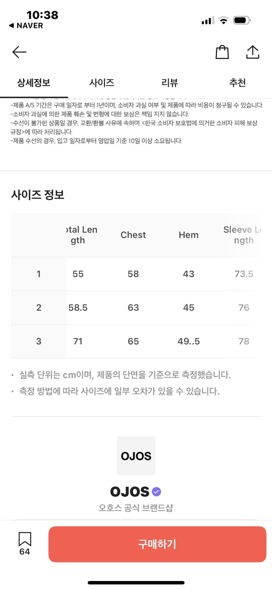
Task: Tap the 오호스 공식 브랜드샵 text
Action: coord(136,508)
